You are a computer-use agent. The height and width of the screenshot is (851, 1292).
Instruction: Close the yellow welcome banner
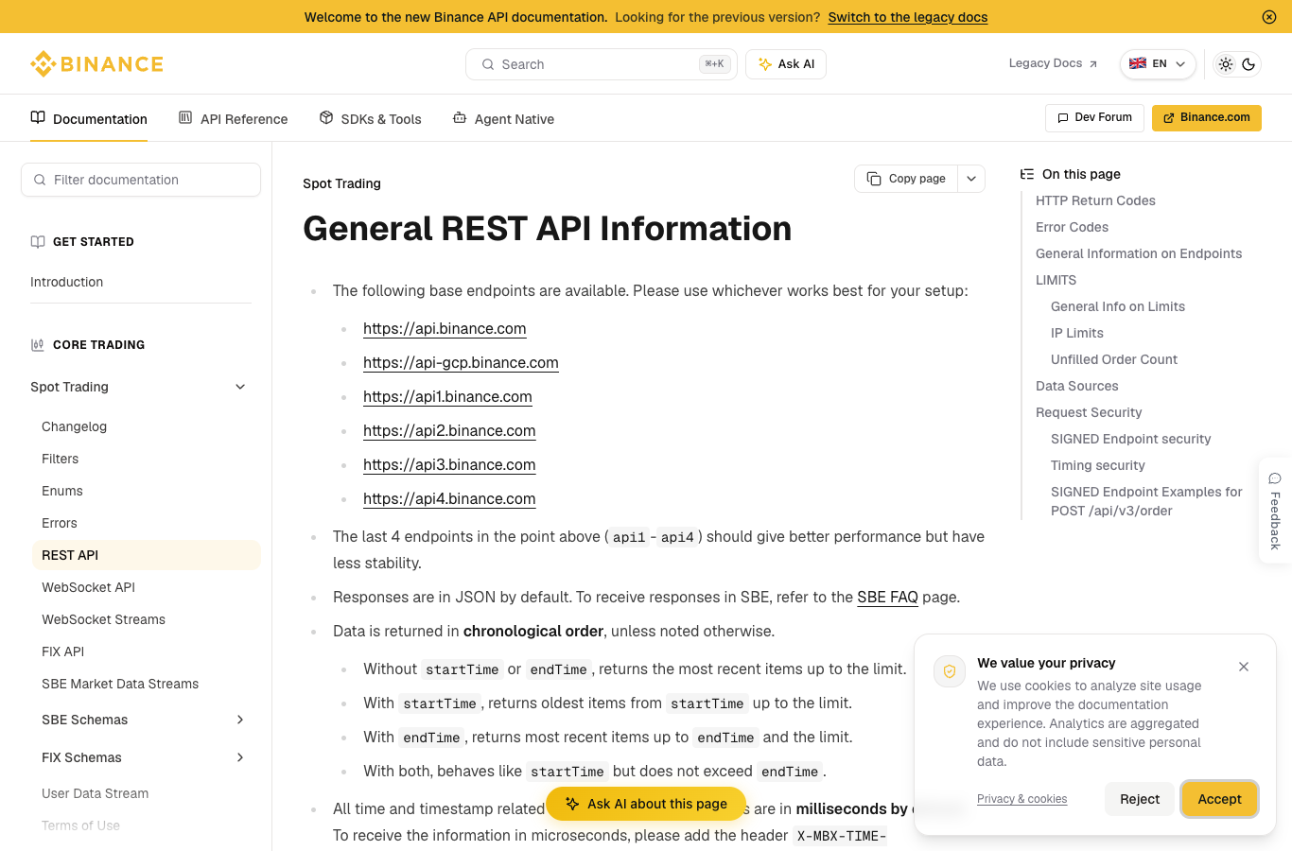[x=1269, y=17]
